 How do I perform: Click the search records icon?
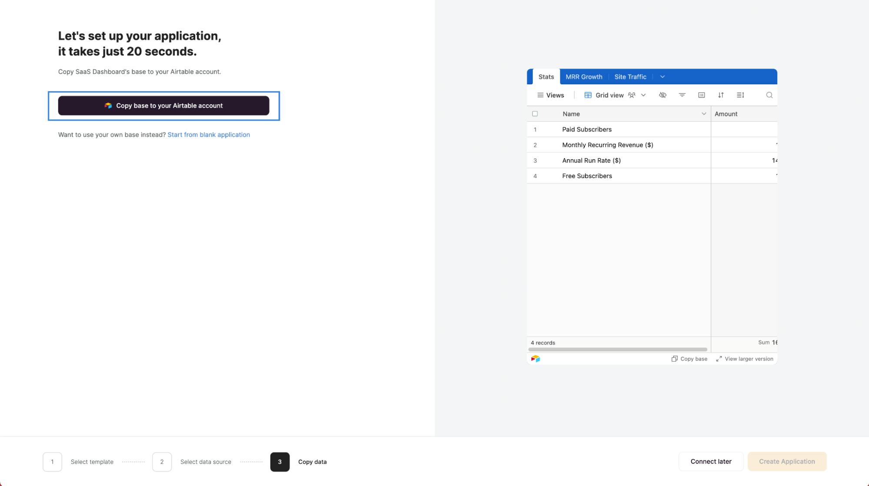[x=769, y=95]
